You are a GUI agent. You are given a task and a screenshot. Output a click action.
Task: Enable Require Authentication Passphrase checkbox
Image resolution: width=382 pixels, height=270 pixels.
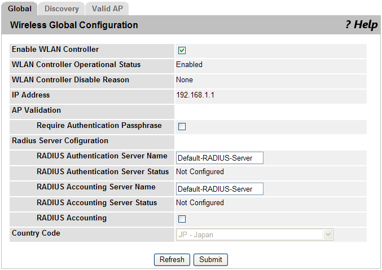tap(182, 127)
